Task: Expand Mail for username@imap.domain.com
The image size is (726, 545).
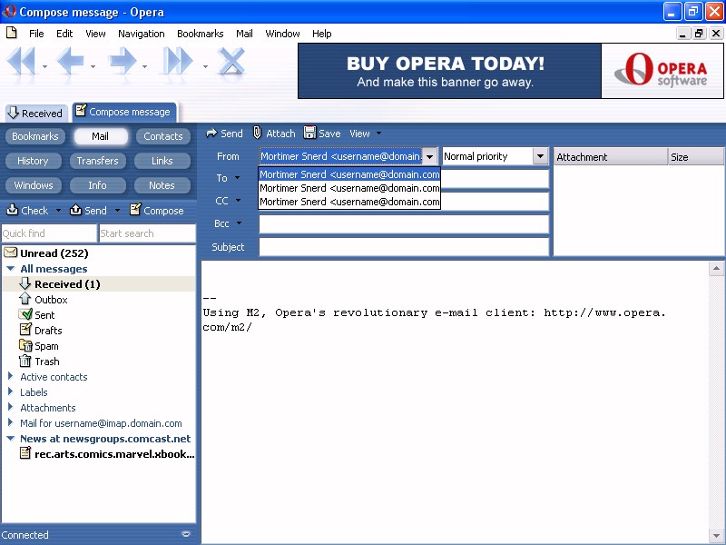Action: click(10, 422)
